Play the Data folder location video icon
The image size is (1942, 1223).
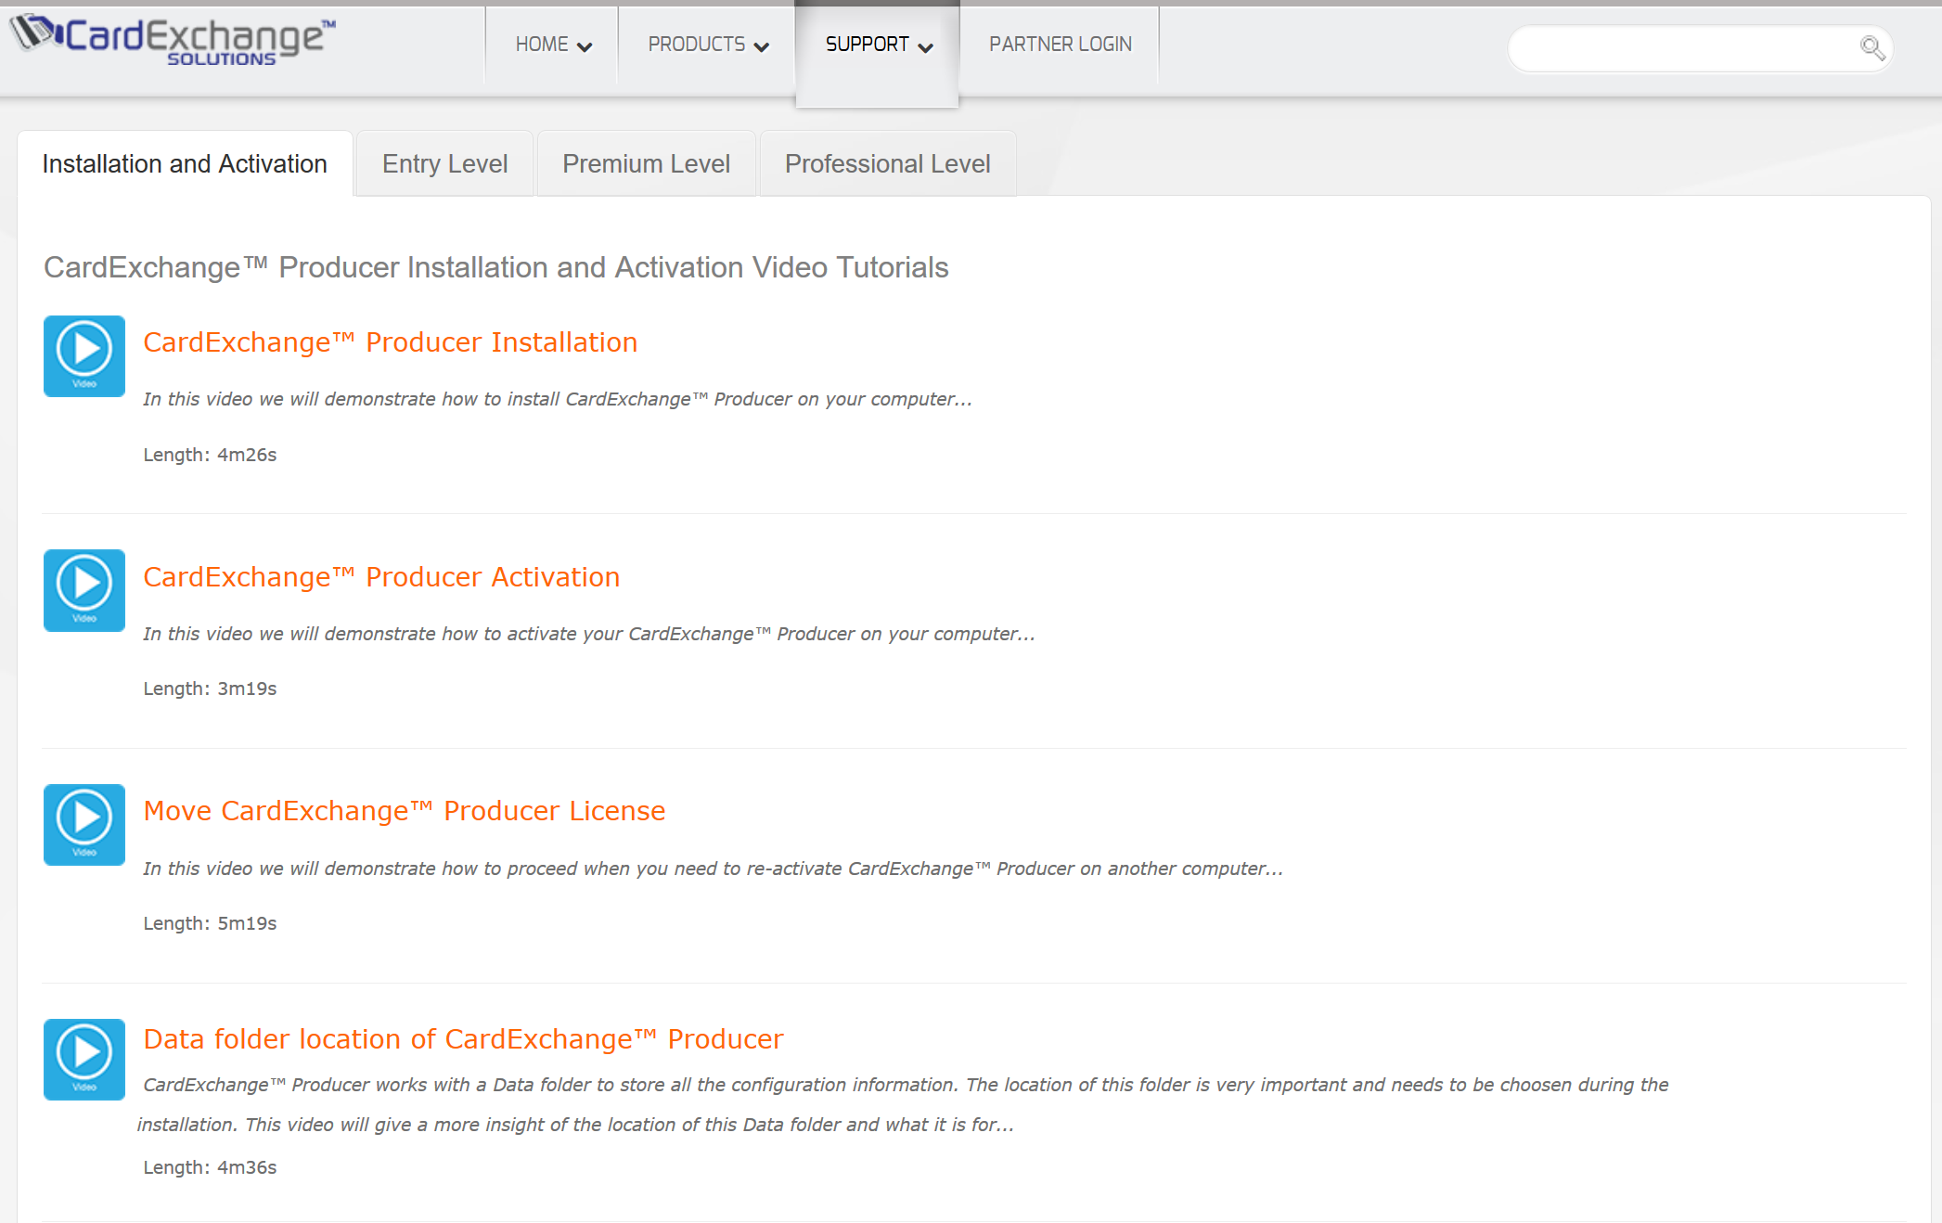[x=84, y=1060]
